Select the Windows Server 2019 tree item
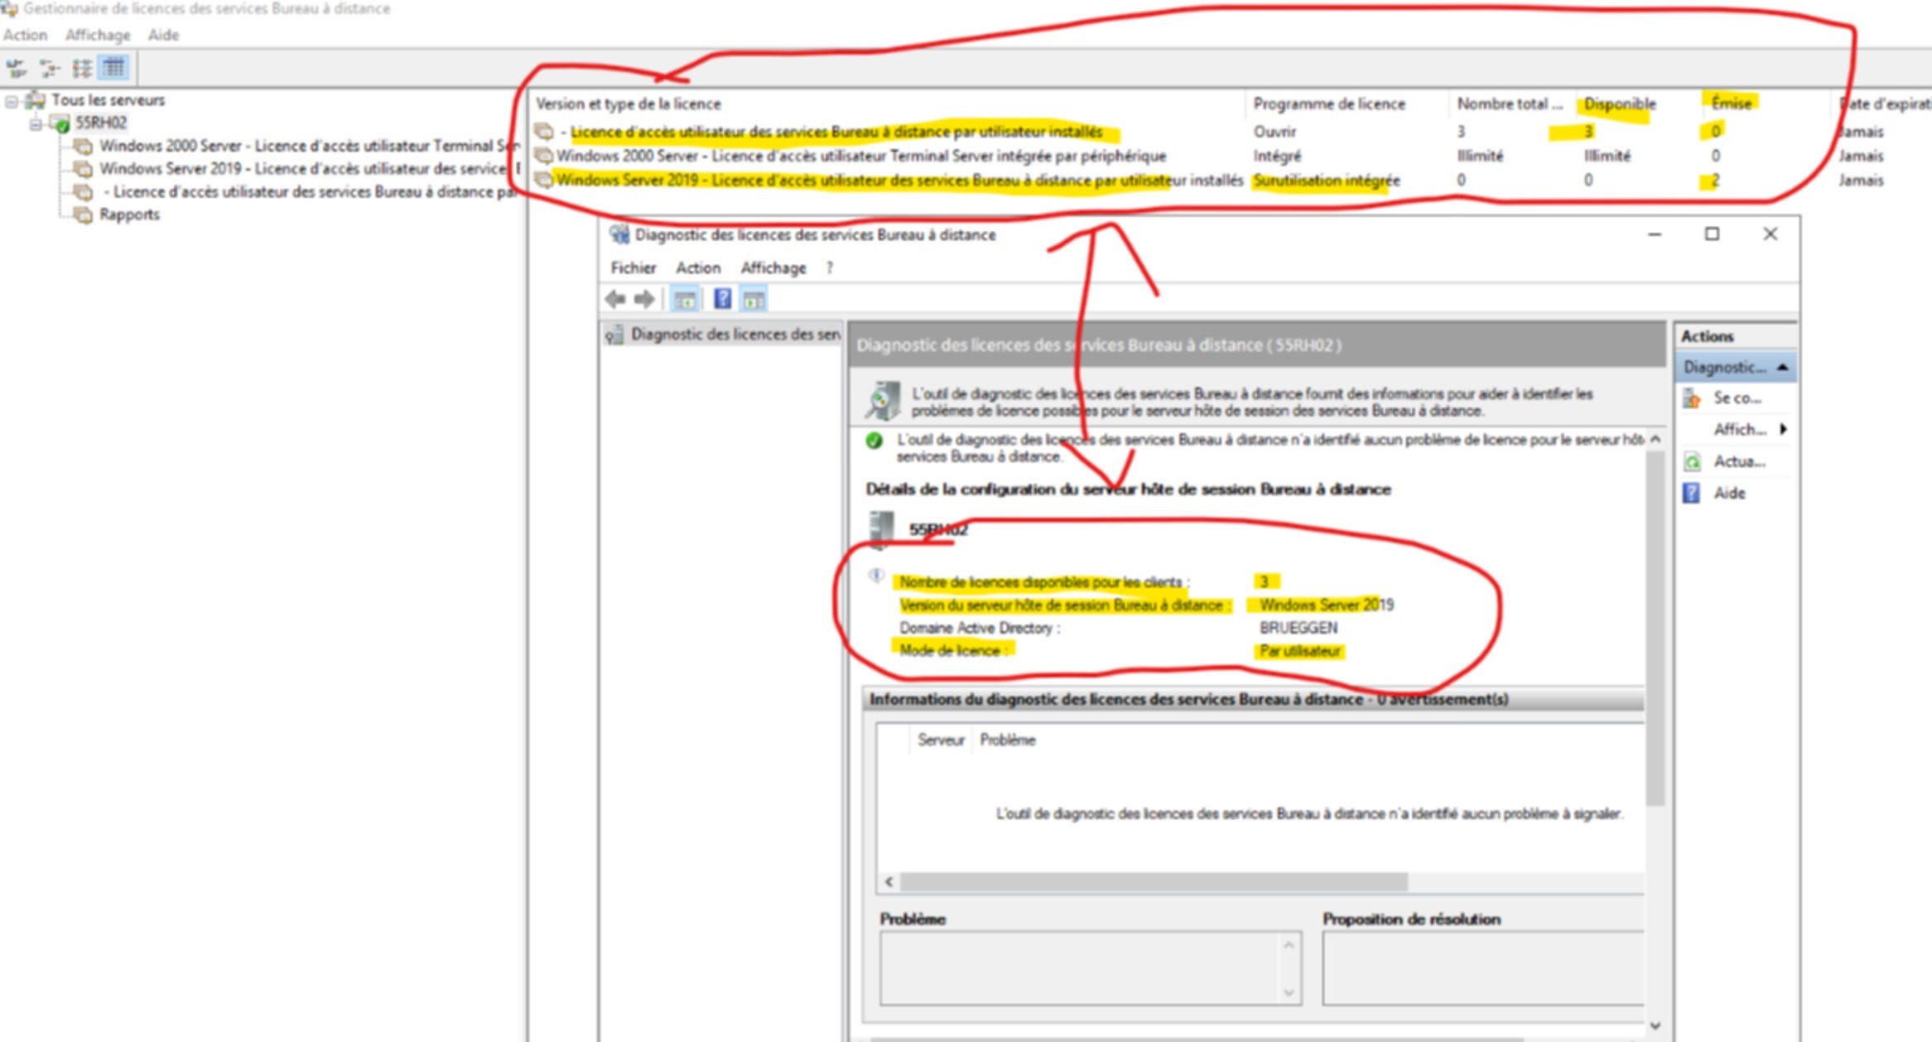This screenshot has height=1042, width=1932. pyautogui.click(x=308, y=169)
